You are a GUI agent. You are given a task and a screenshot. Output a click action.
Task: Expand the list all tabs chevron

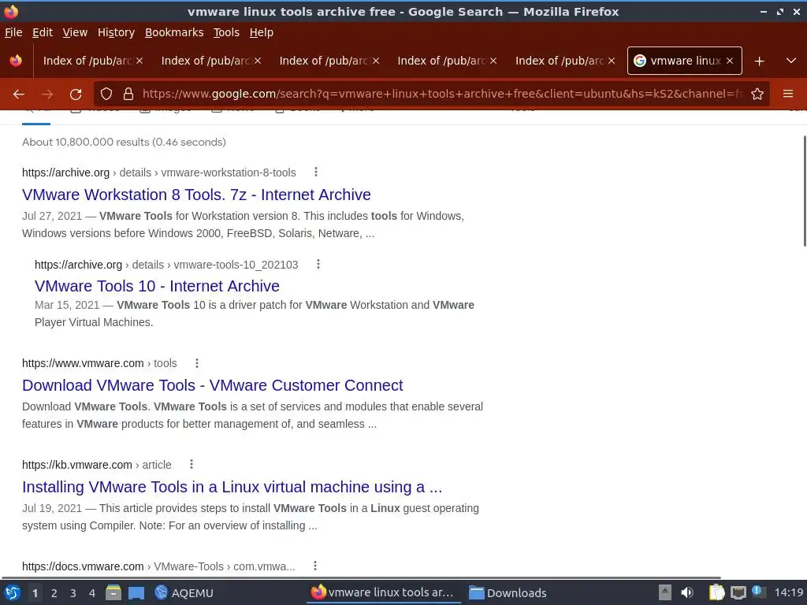pyautogui.click(x=791, y=61)
